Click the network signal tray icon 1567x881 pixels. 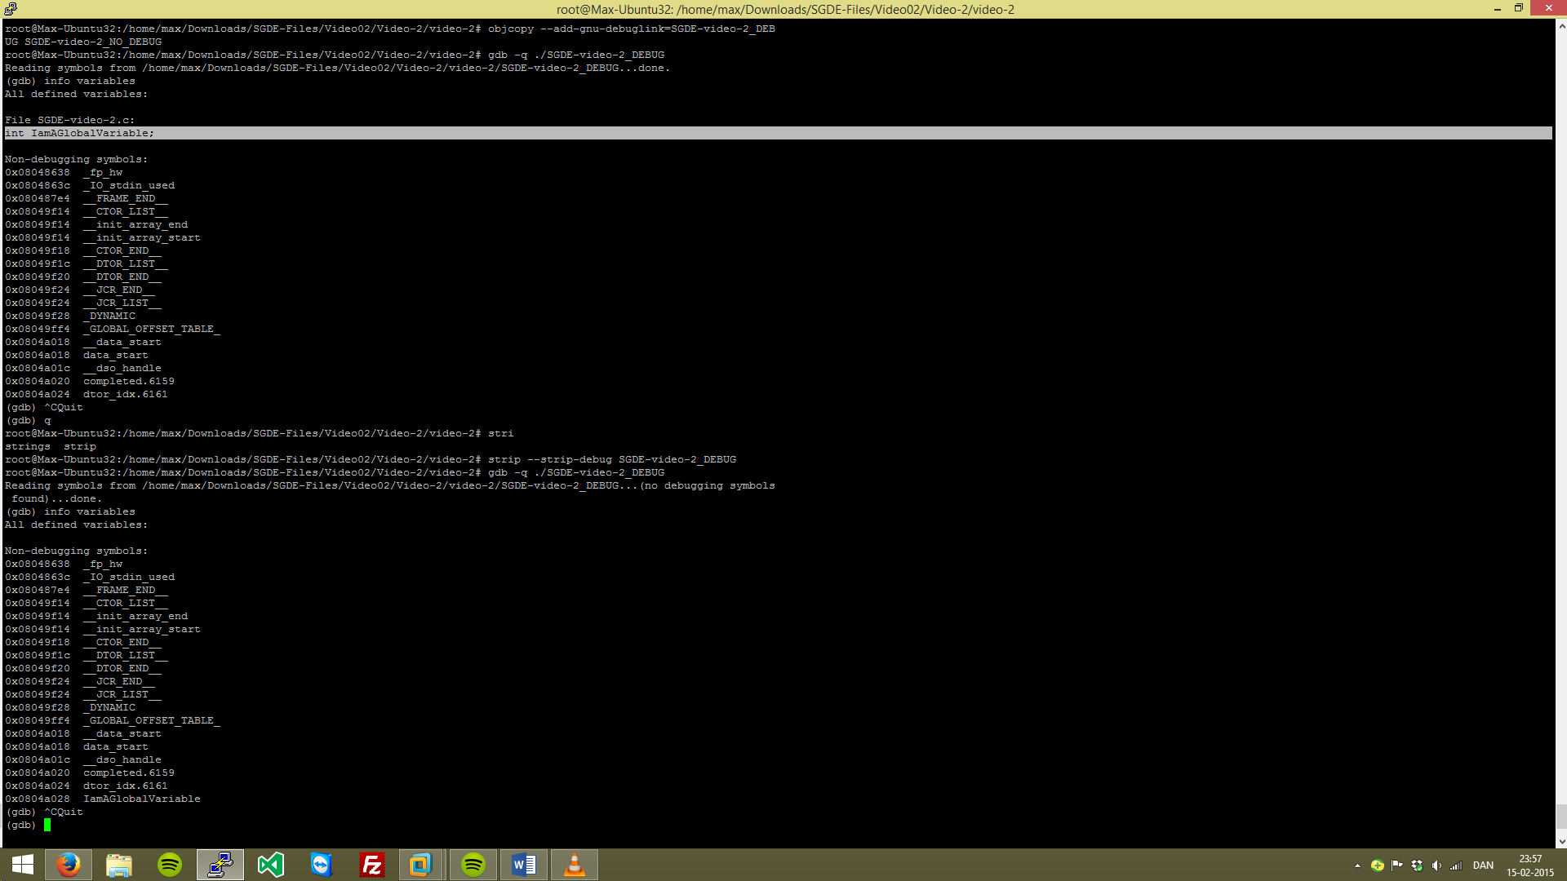pos(1457,865)
